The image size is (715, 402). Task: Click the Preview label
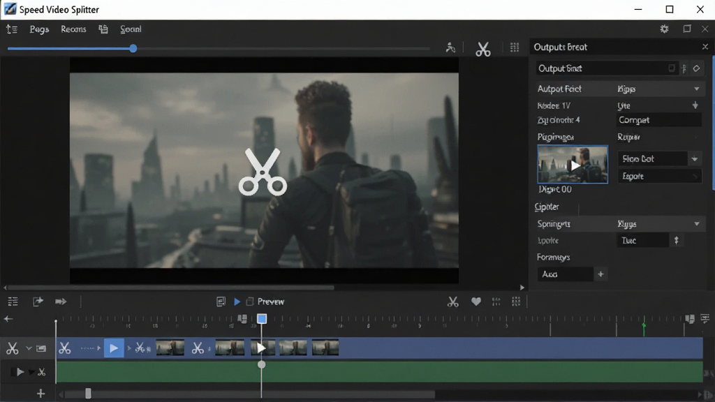271,301
